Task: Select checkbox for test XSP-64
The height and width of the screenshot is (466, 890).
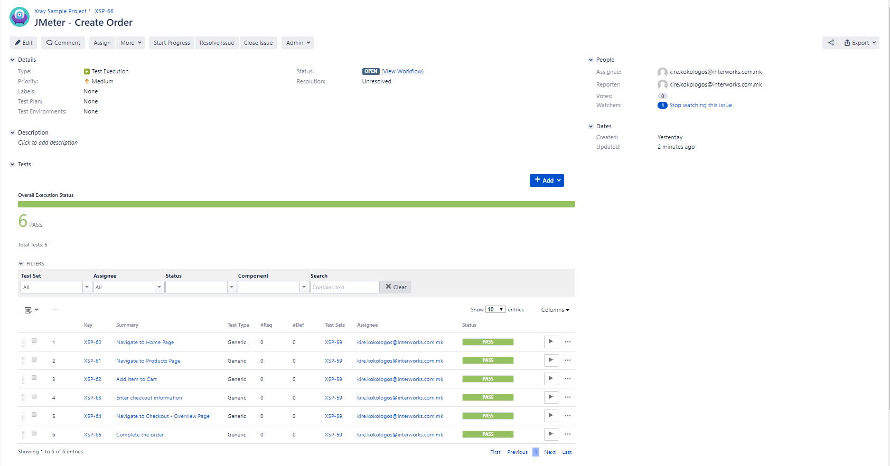Action: coord(34,415)
